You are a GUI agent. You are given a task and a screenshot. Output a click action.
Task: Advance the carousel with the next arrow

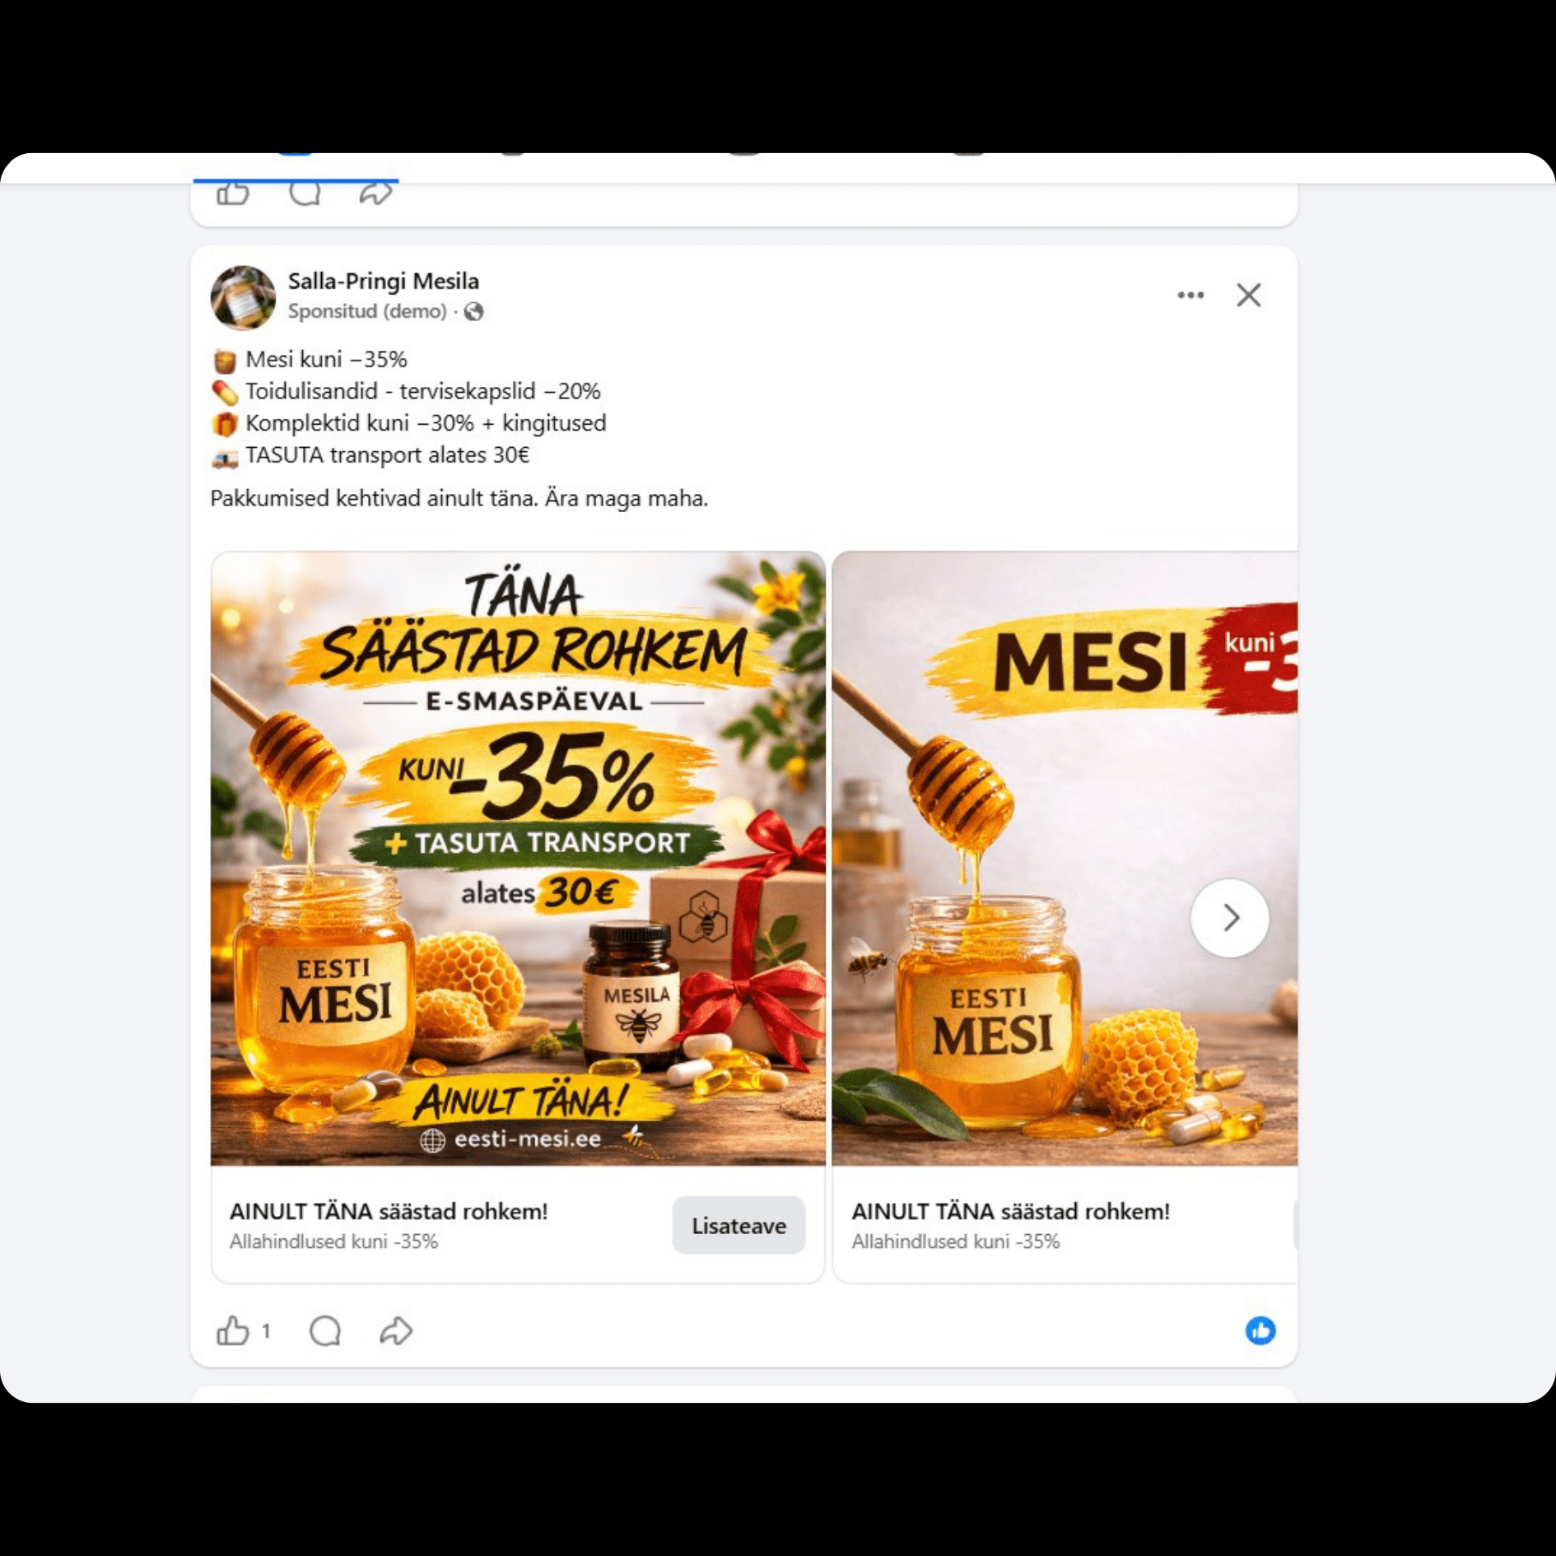click(1230, 918)
